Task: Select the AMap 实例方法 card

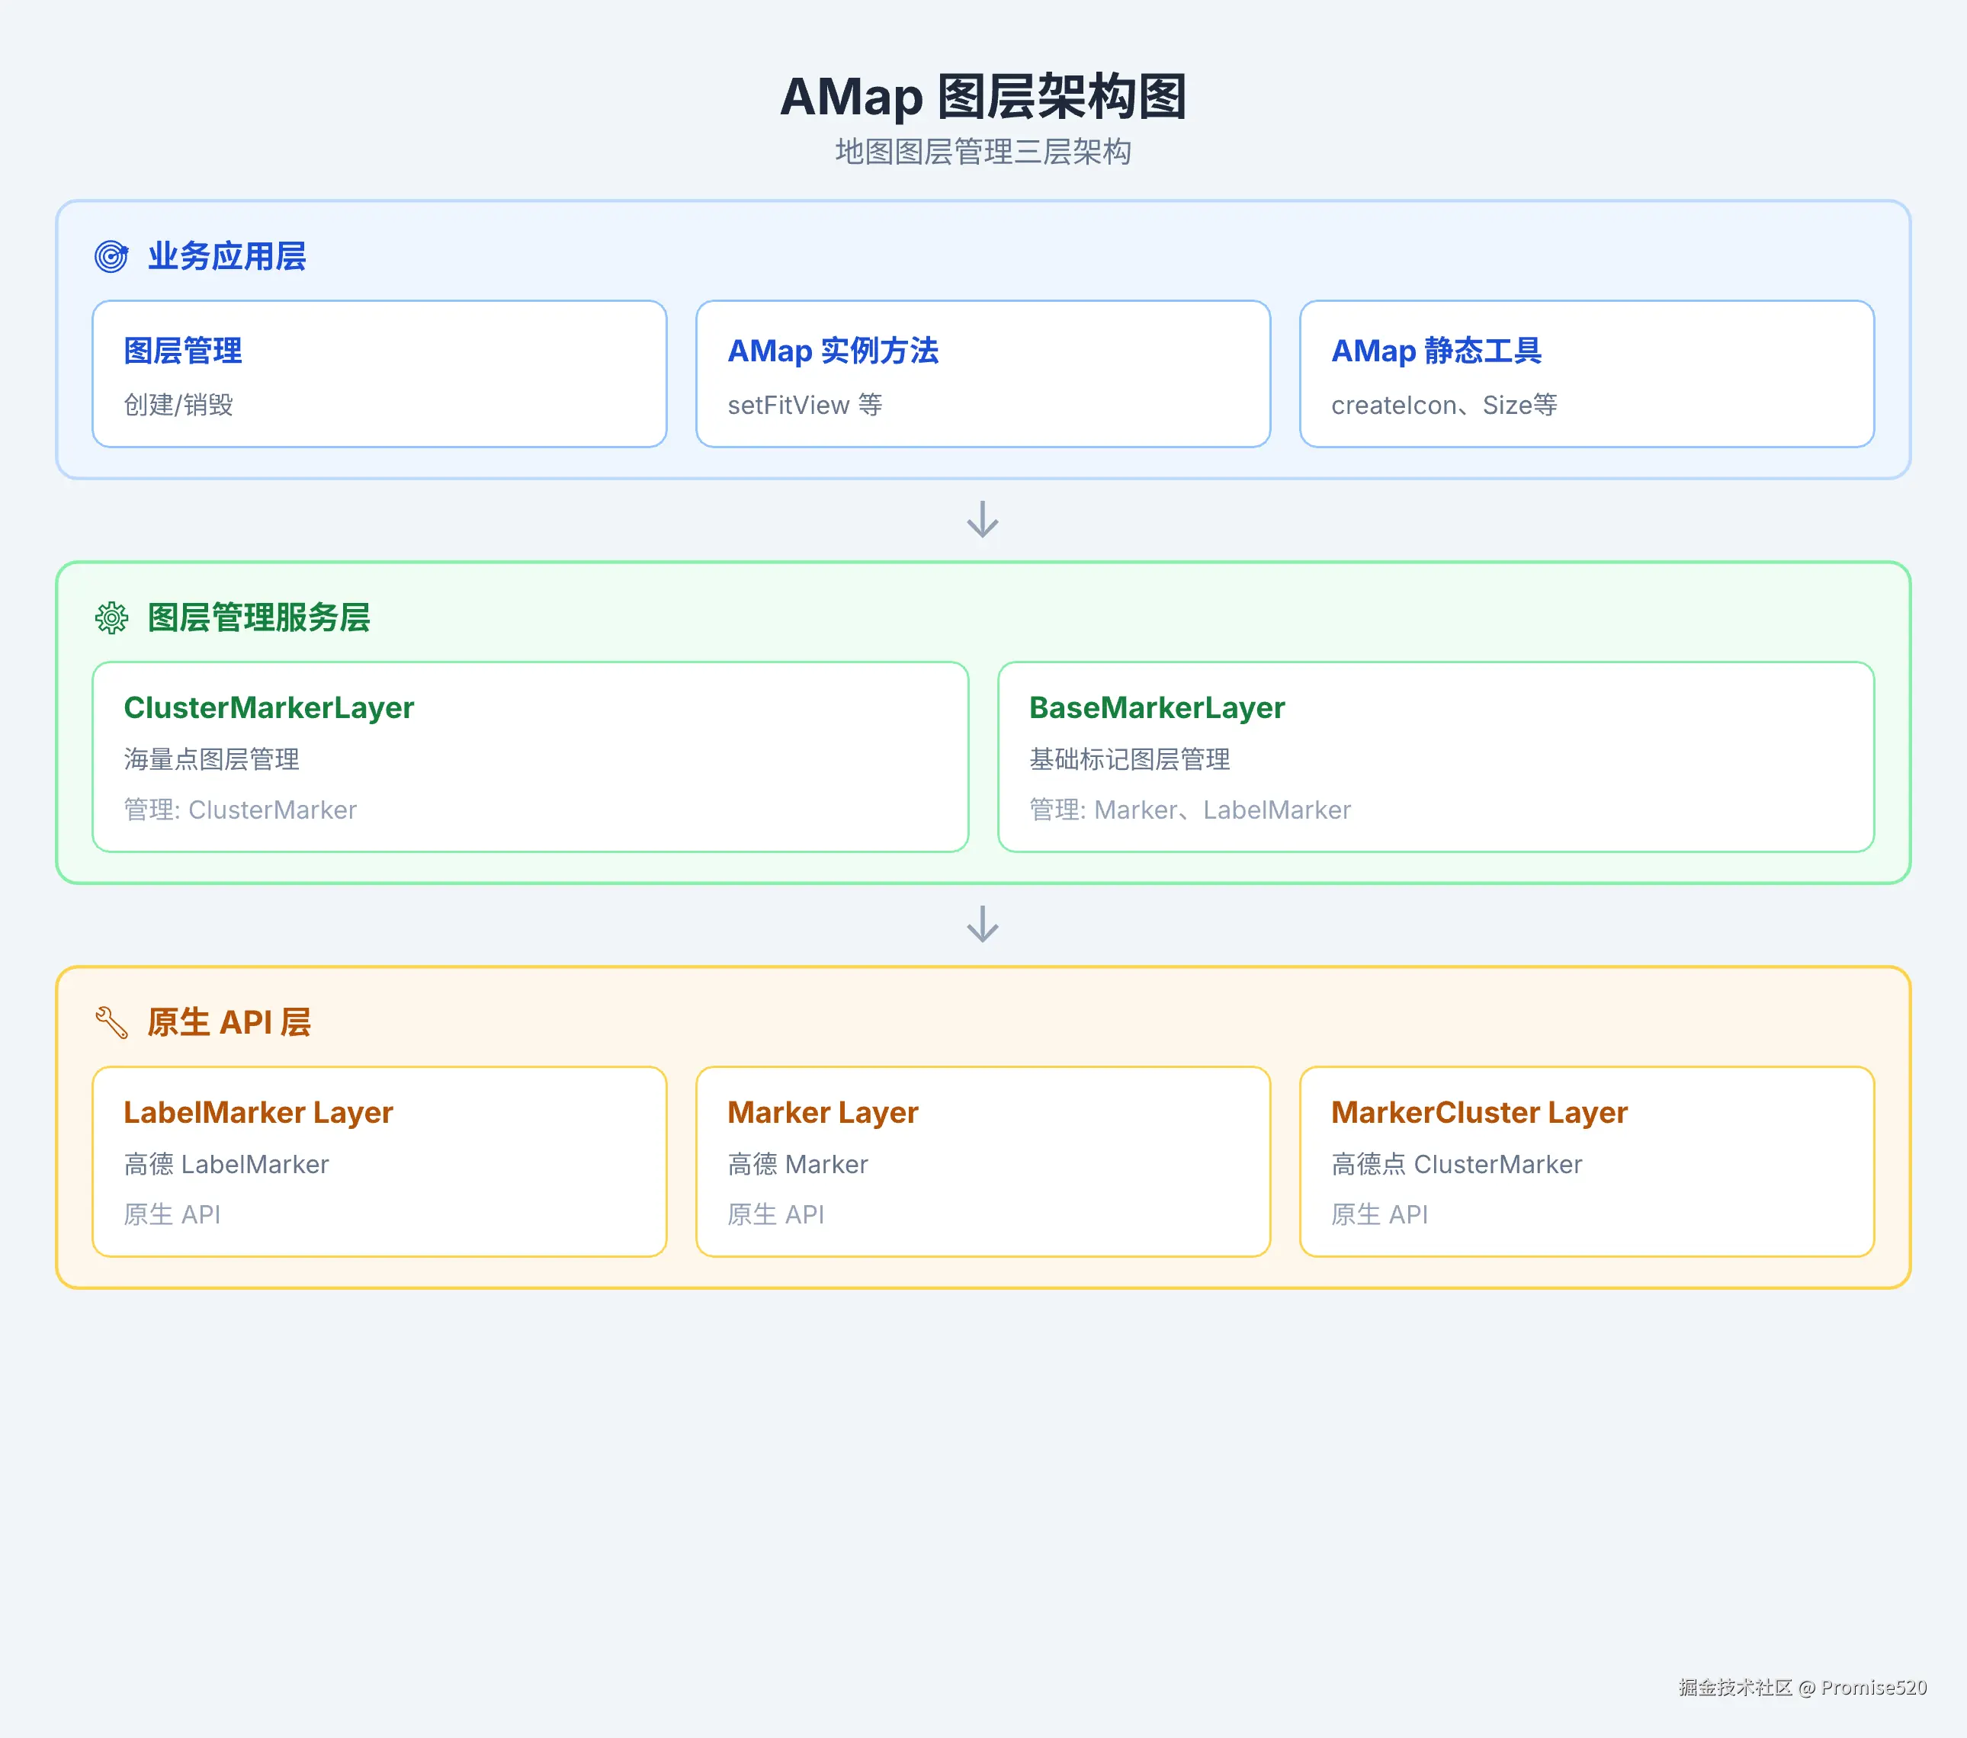Action: pyautogui.click(x=983, y=374)
